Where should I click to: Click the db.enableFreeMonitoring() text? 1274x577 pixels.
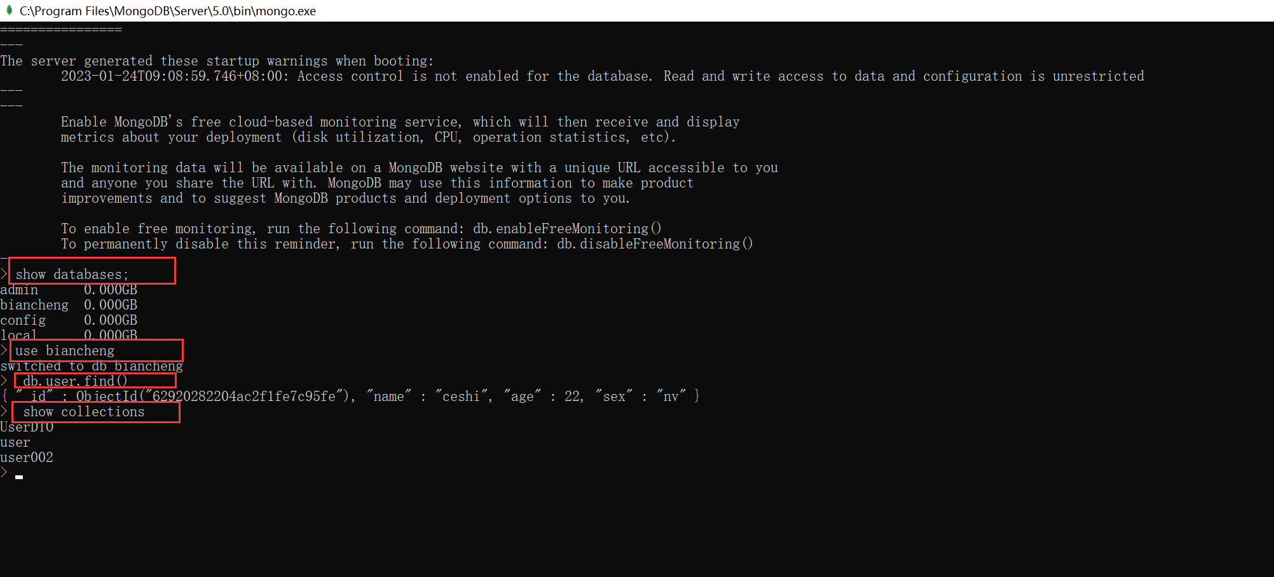click(567, 229)
